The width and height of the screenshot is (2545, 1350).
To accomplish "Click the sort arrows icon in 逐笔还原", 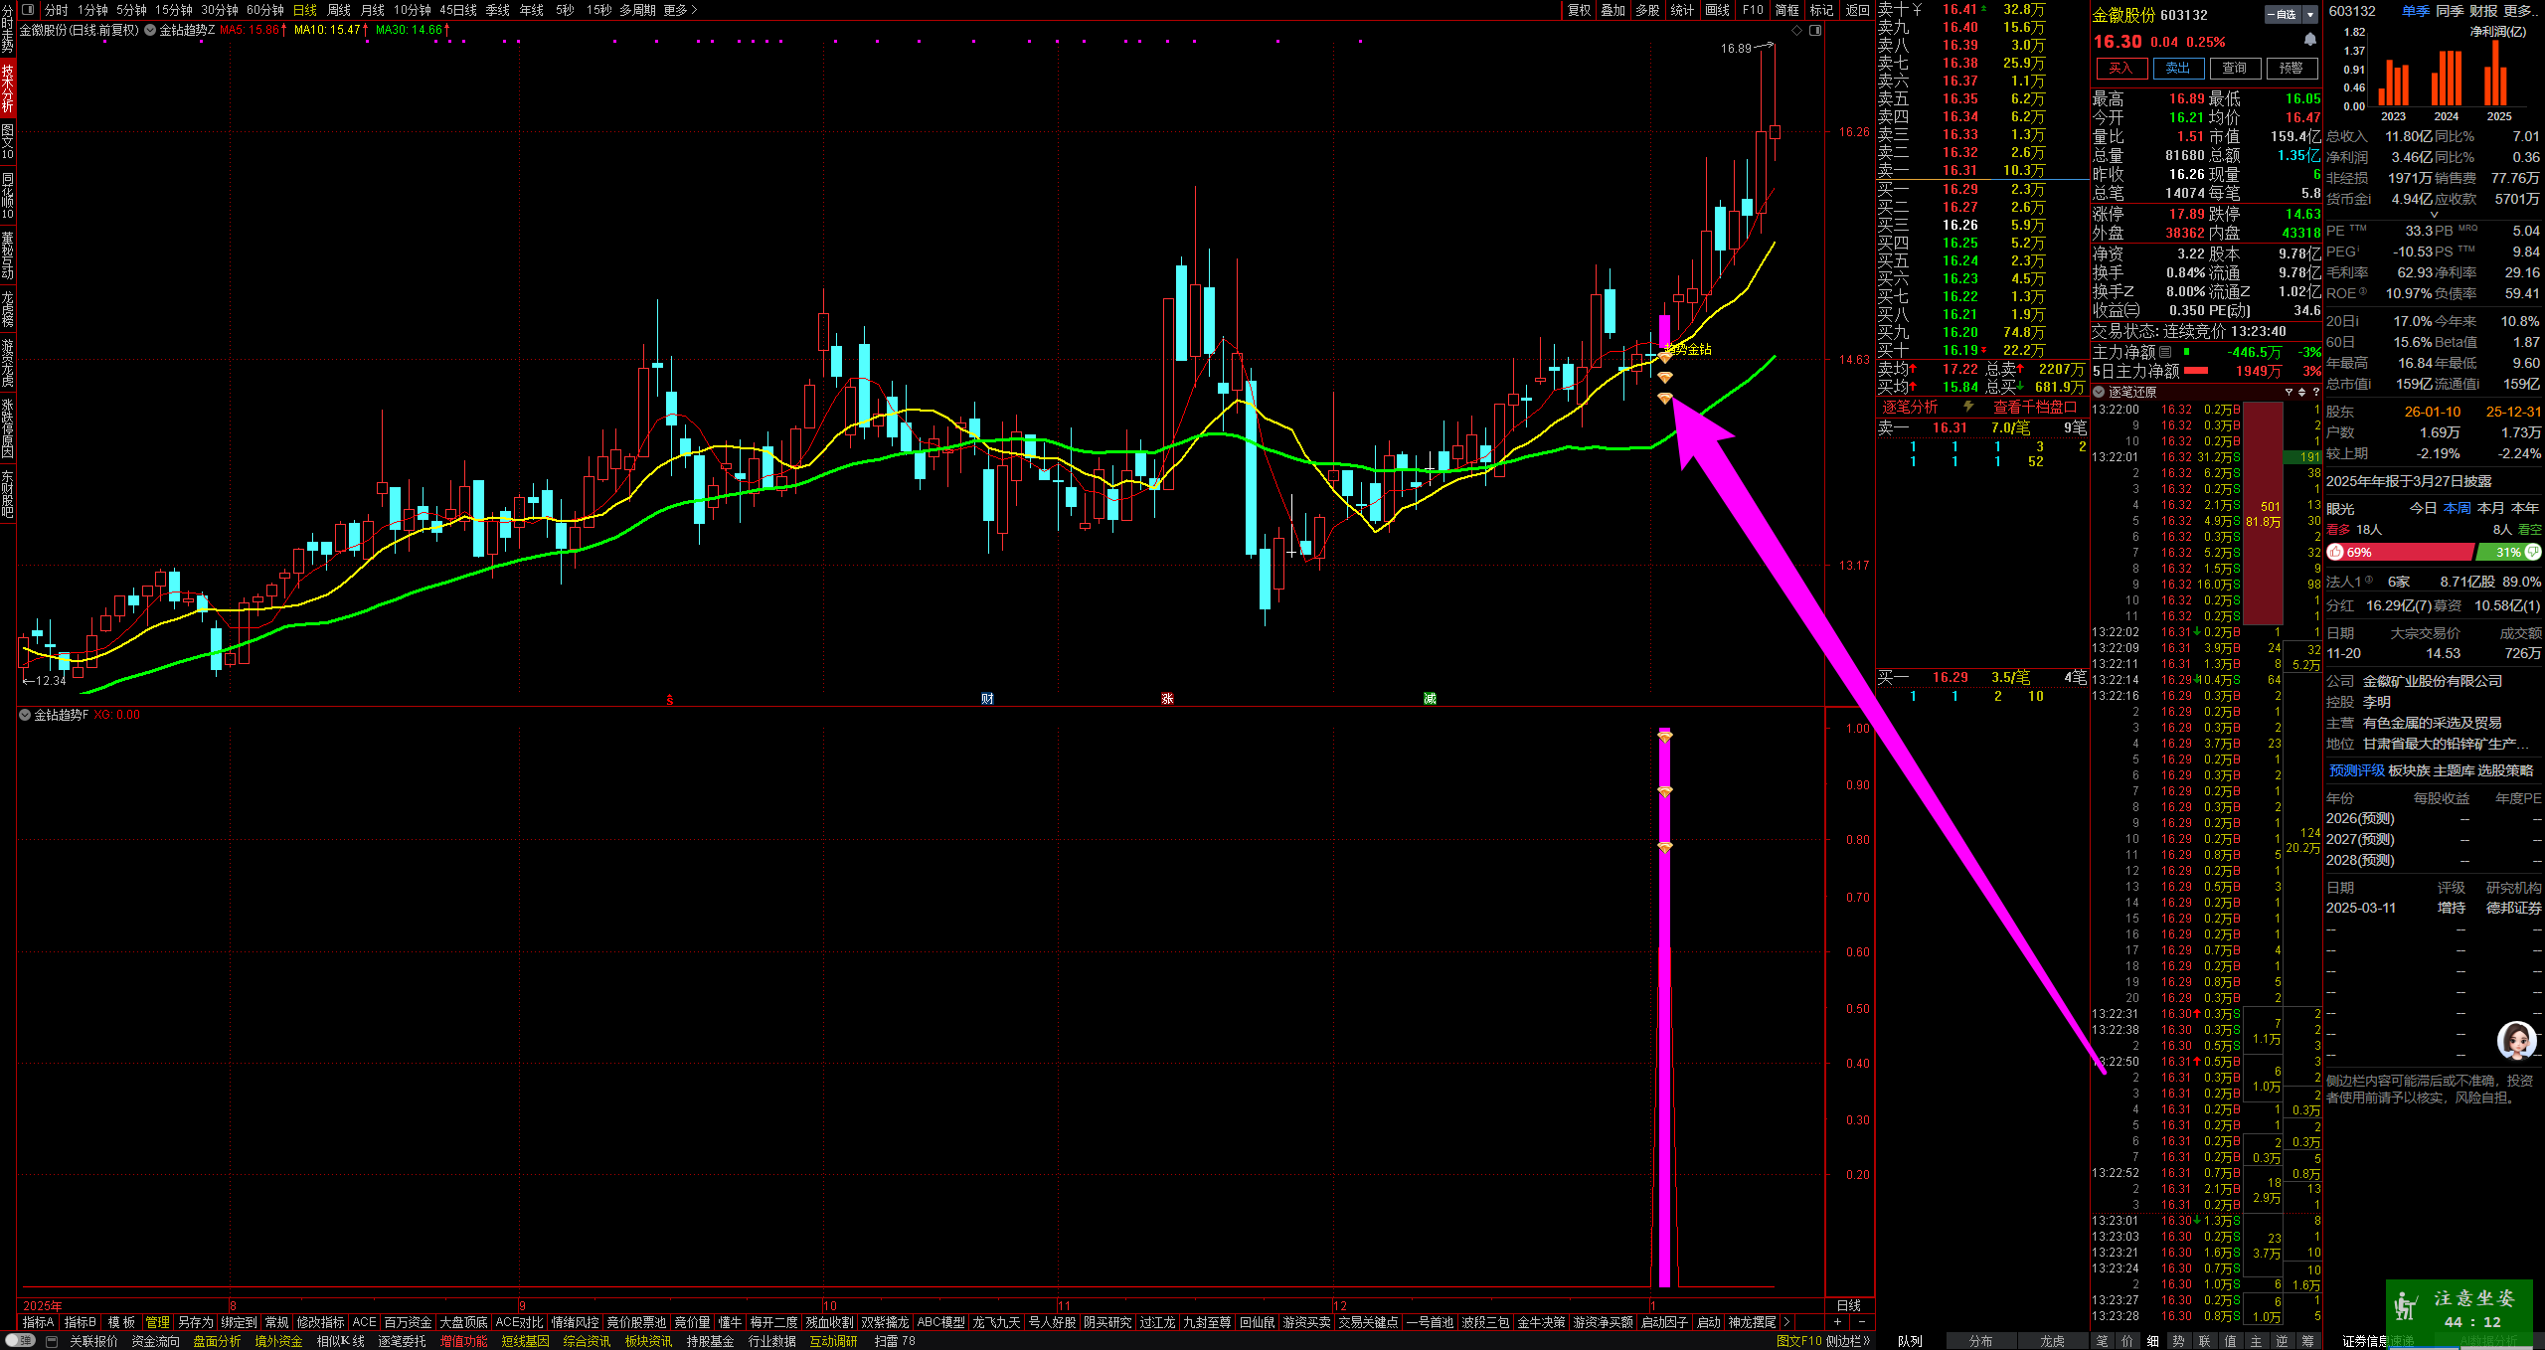I will [2301, 392].
